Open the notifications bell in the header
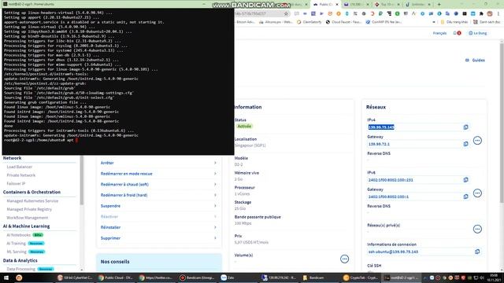504x283 pixels. pos(457,33)
